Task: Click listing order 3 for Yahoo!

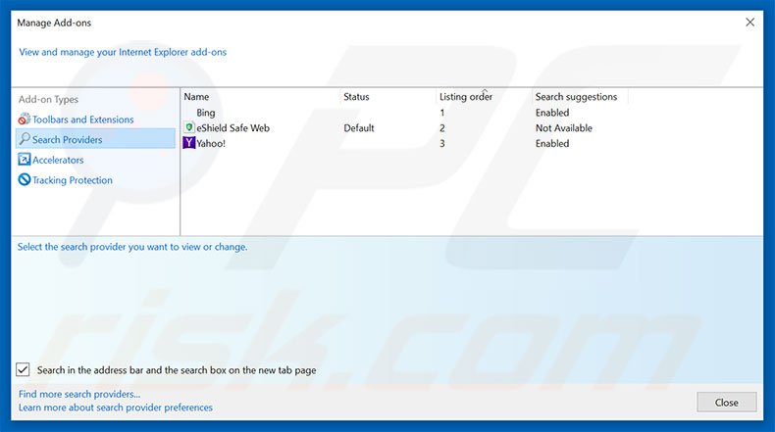Action: (442, 143)
